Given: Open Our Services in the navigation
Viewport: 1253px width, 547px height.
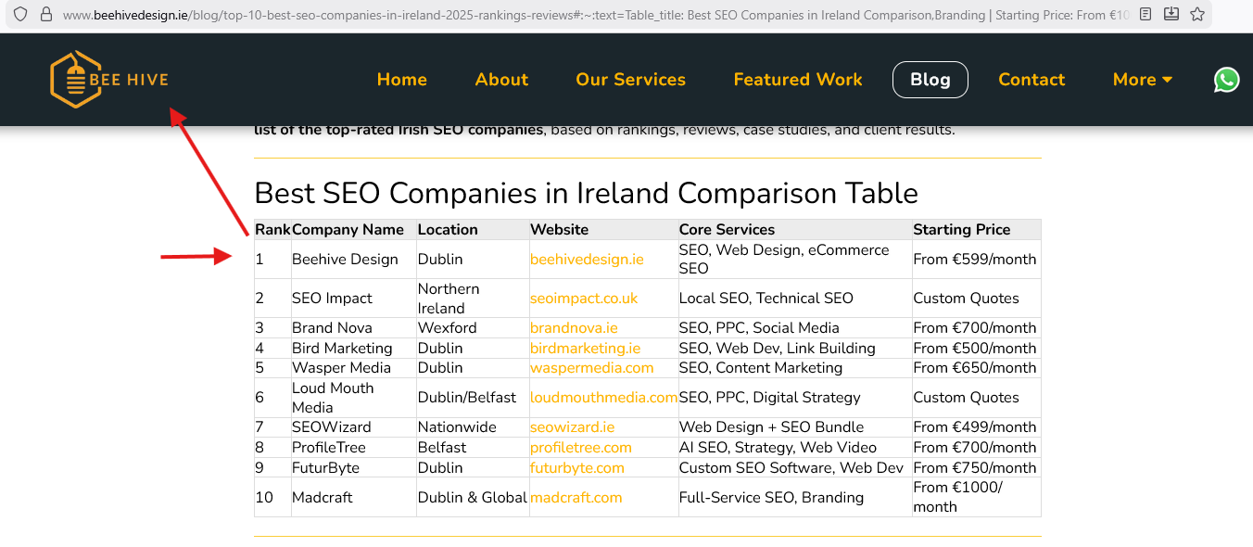Looking at the screenshot, I should coord(630,80).
